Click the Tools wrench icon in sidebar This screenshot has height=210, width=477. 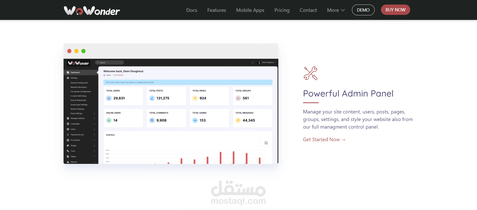click(68, 151)
